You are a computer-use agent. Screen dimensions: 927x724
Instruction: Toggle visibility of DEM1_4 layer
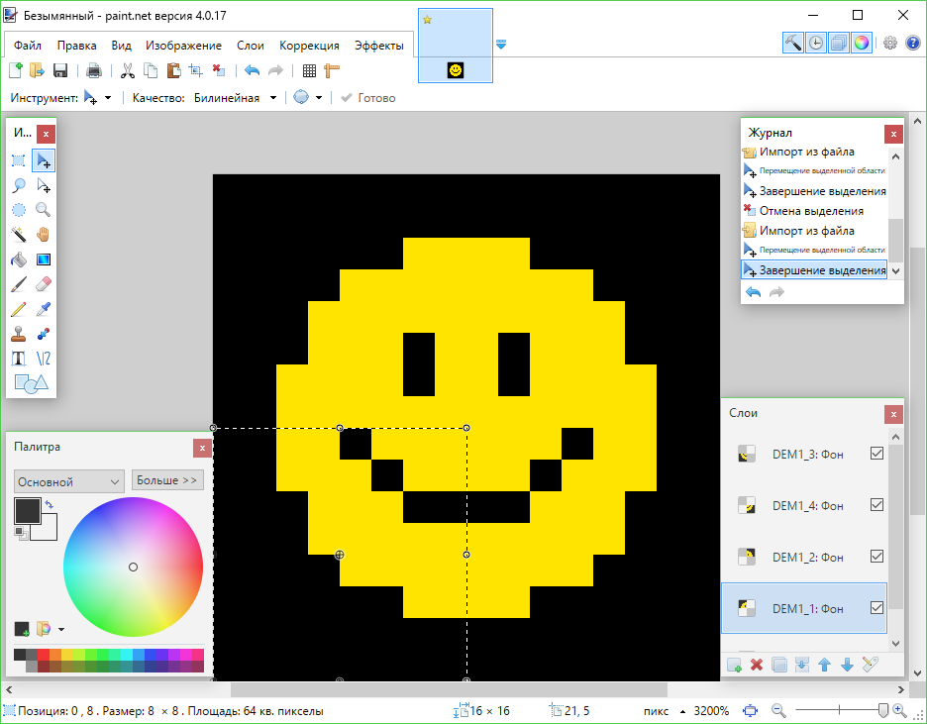[x=875, y=505]
